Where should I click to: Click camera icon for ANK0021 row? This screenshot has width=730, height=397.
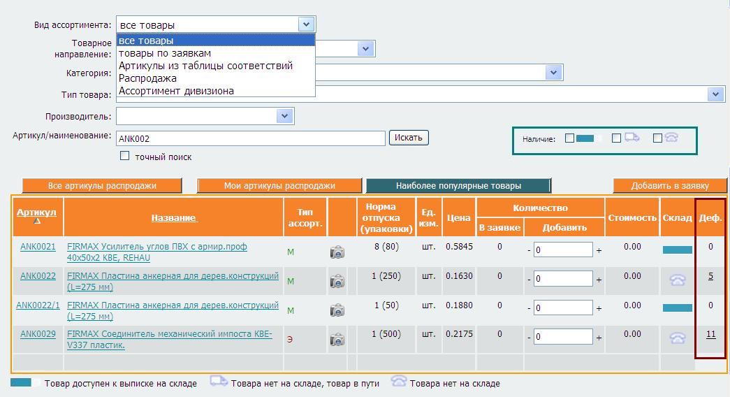pos(337,252)
